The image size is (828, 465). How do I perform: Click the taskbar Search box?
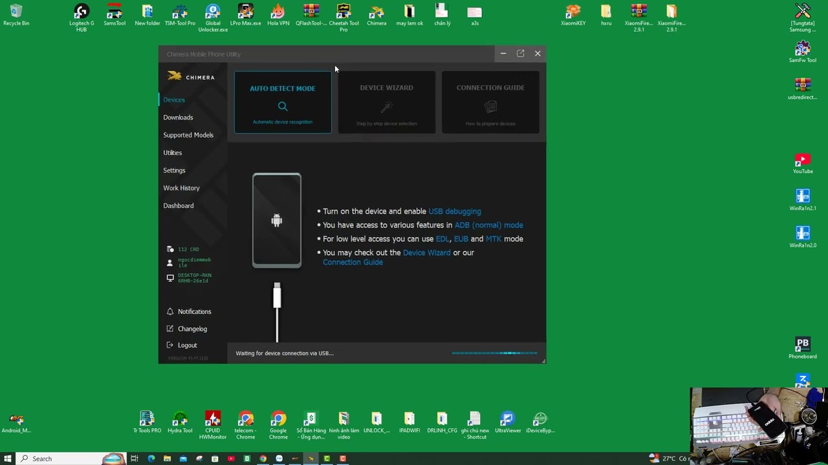pyautogui.click(x=71, y=459)
